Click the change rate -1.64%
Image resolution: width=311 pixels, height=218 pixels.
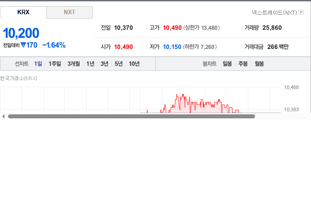[54, 45]
